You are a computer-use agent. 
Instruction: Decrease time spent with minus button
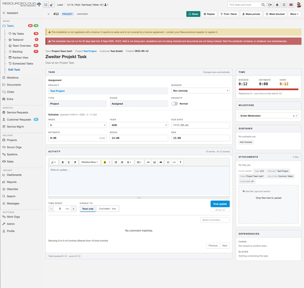tap(51, 209)
